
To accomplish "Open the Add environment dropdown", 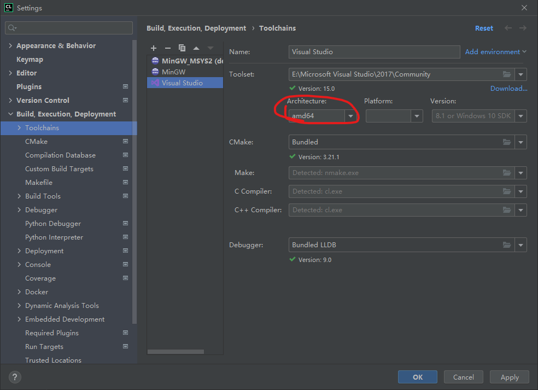I will (496, 52).
